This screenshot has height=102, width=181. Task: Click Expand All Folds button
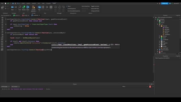pos(95,8)
